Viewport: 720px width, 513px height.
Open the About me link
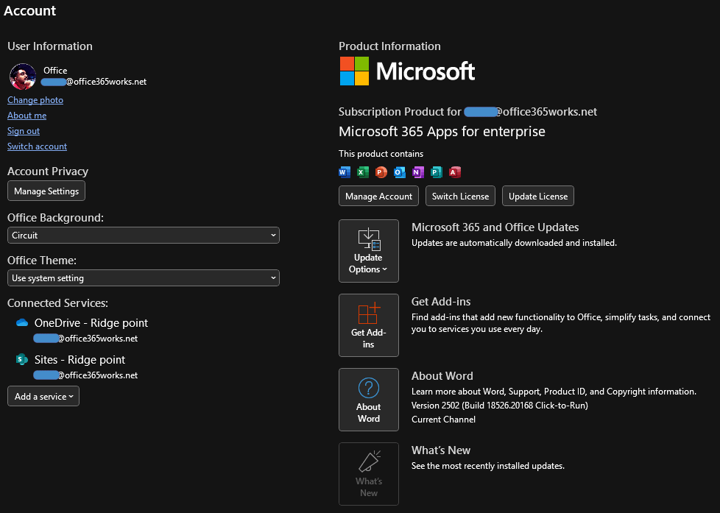point(27,116)
